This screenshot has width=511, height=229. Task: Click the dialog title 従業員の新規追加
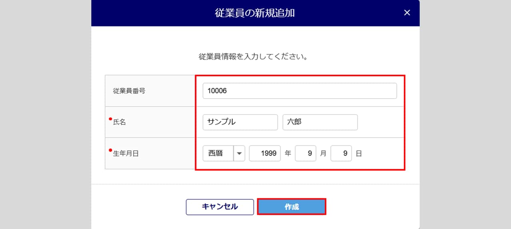pyautogui.click(x=255, y=13)
